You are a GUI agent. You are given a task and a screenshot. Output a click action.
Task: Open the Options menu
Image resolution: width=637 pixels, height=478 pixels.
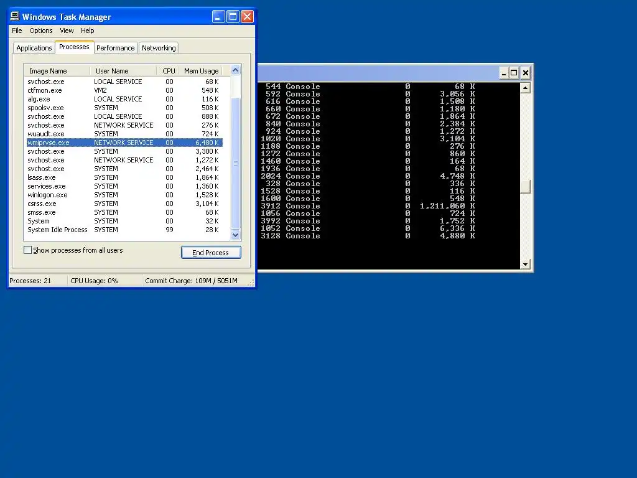coord(40,30)
